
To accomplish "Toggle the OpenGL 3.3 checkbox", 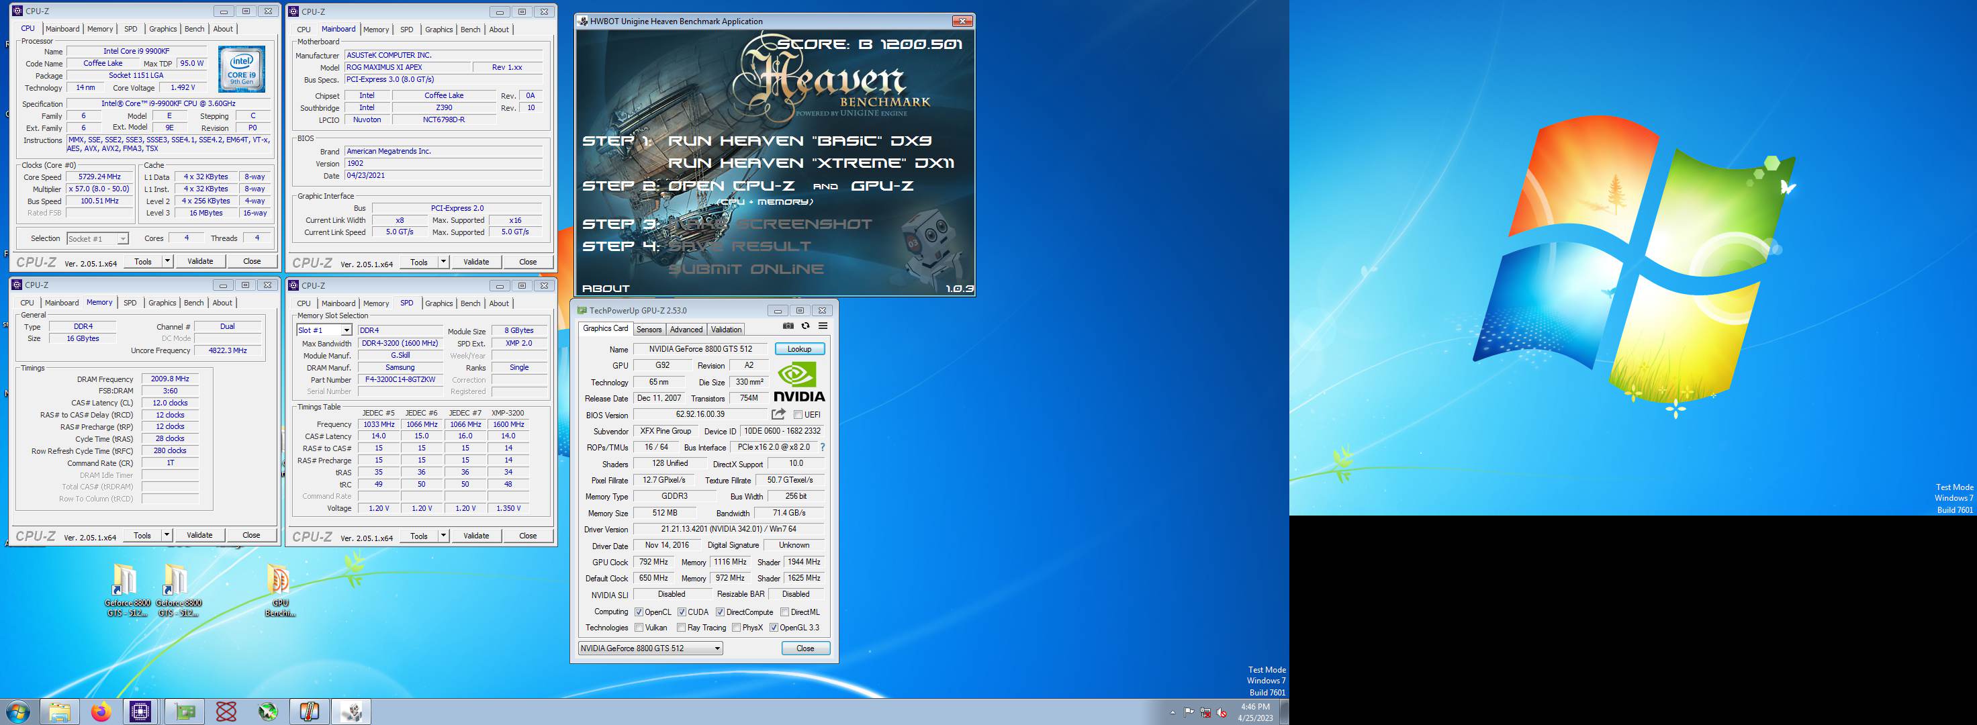I will pos(774,628).
